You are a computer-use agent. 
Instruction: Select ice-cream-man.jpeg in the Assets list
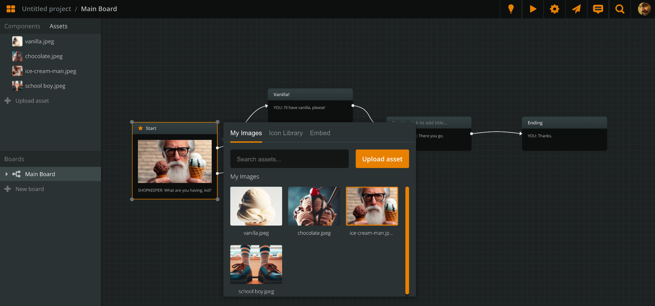(50, 71)
